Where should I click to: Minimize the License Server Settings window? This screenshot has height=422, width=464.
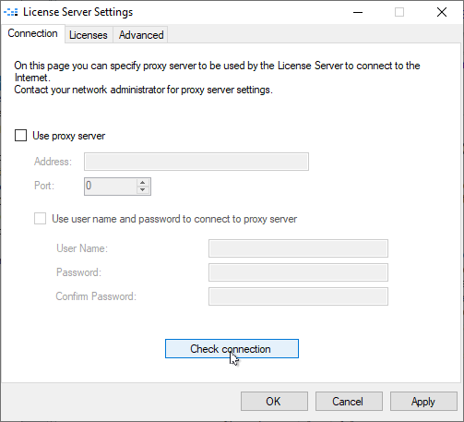point(358,12)
